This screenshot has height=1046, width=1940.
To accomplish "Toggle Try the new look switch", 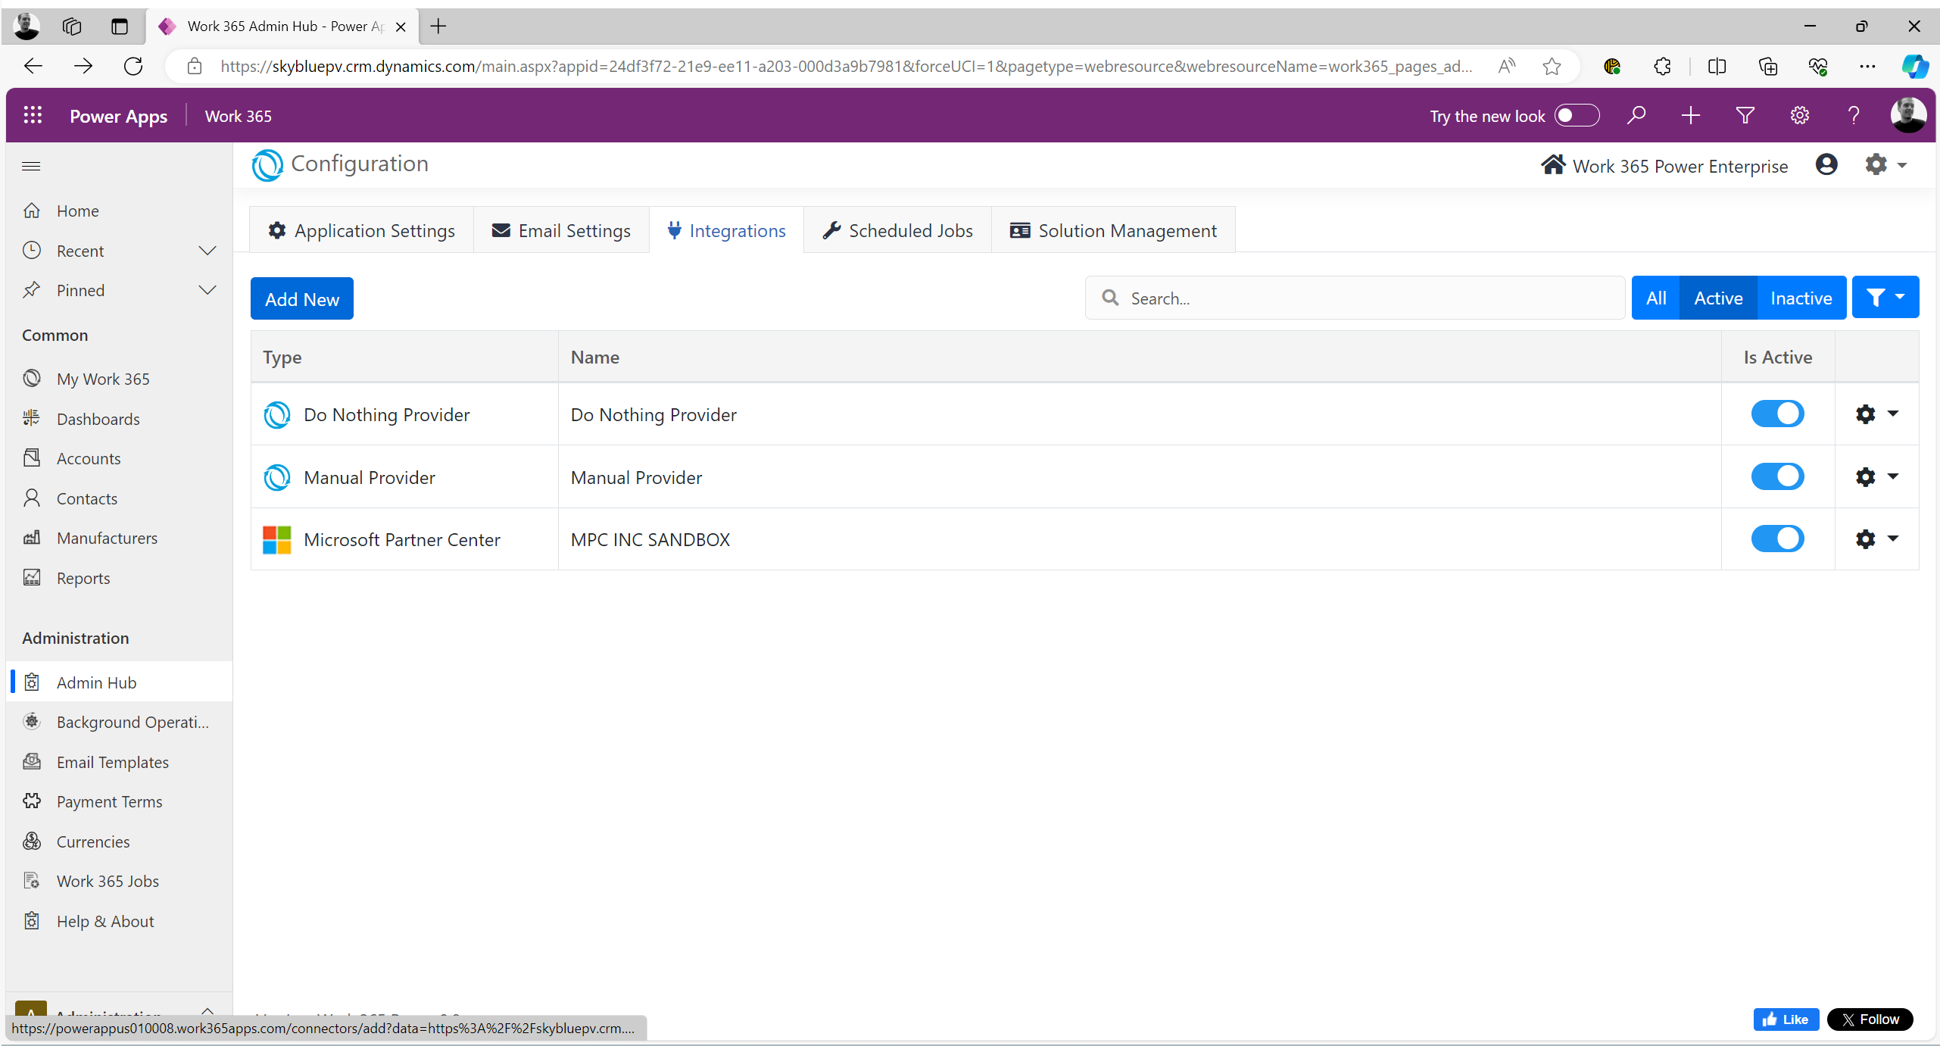I will pos(1577,115).
